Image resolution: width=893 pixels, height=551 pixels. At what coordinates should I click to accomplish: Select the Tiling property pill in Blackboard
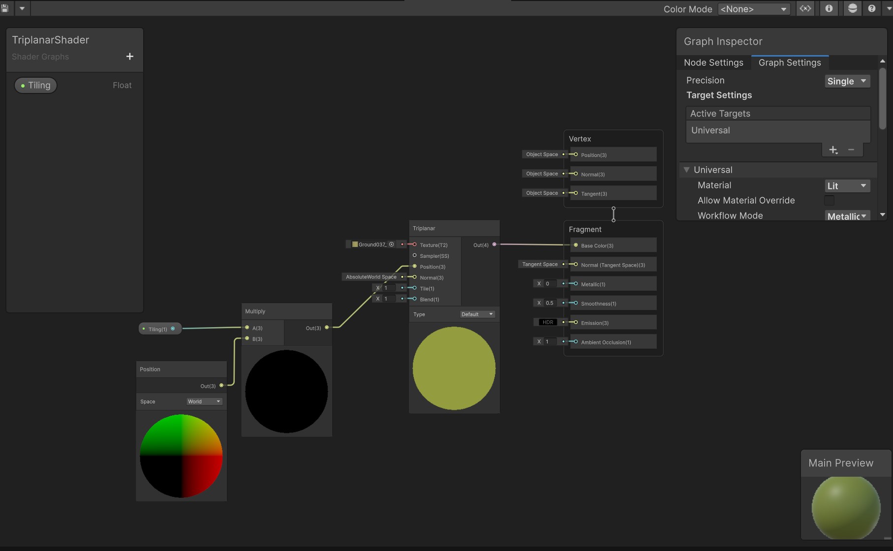tap(35, 86)
